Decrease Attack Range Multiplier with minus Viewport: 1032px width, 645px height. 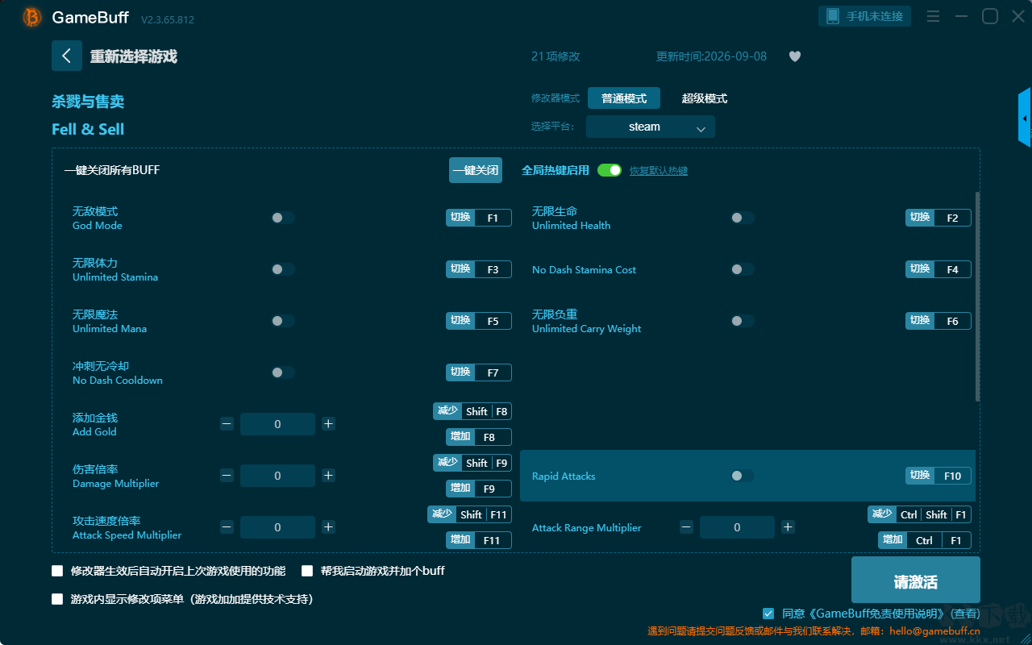point(687,527)
